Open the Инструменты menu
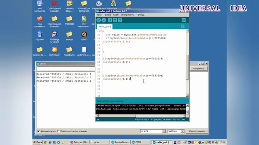The image size is (259, 145). click(128, 15)
